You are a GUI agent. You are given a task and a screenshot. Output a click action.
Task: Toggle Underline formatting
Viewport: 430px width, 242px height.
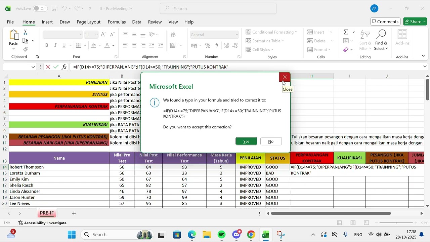click(64, 45)
